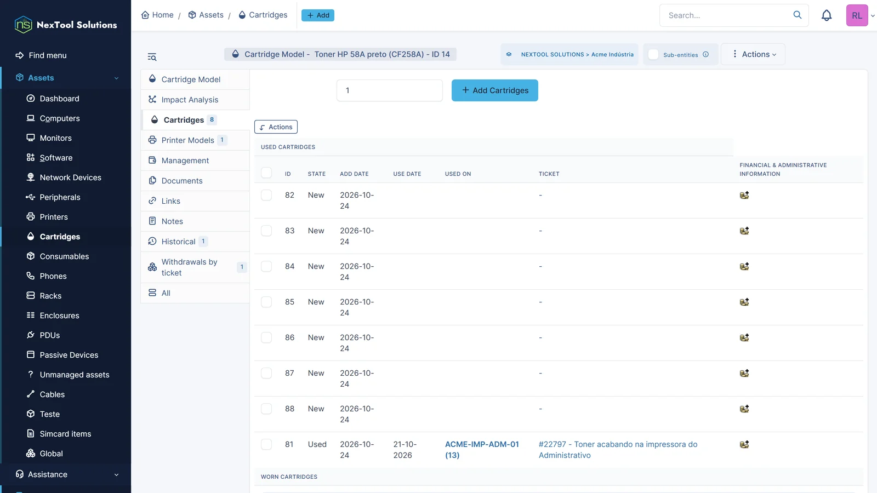Open notifications bell icon
Image resolution: width=877 pixels, height=493 pixels.
(x=827, y=15)
